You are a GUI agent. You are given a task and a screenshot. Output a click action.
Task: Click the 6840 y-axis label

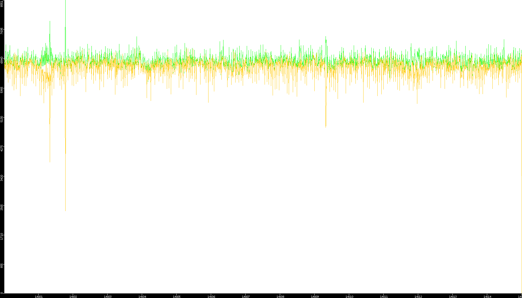click(x=2, y=60)
